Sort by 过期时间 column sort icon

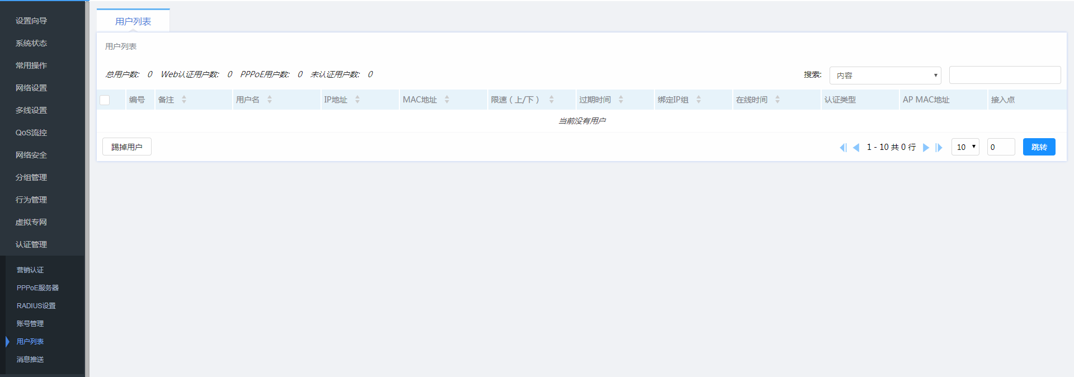[621, 100]
